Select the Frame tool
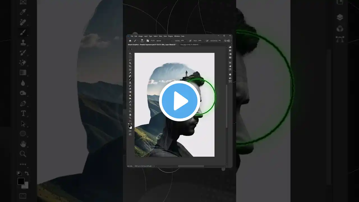Screen dimensions: 359x202 [130, 70]
